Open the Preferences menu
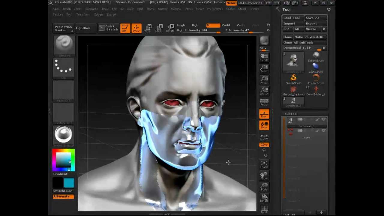Viewport: 384px width, 216px height. click(x=214, y=9)
